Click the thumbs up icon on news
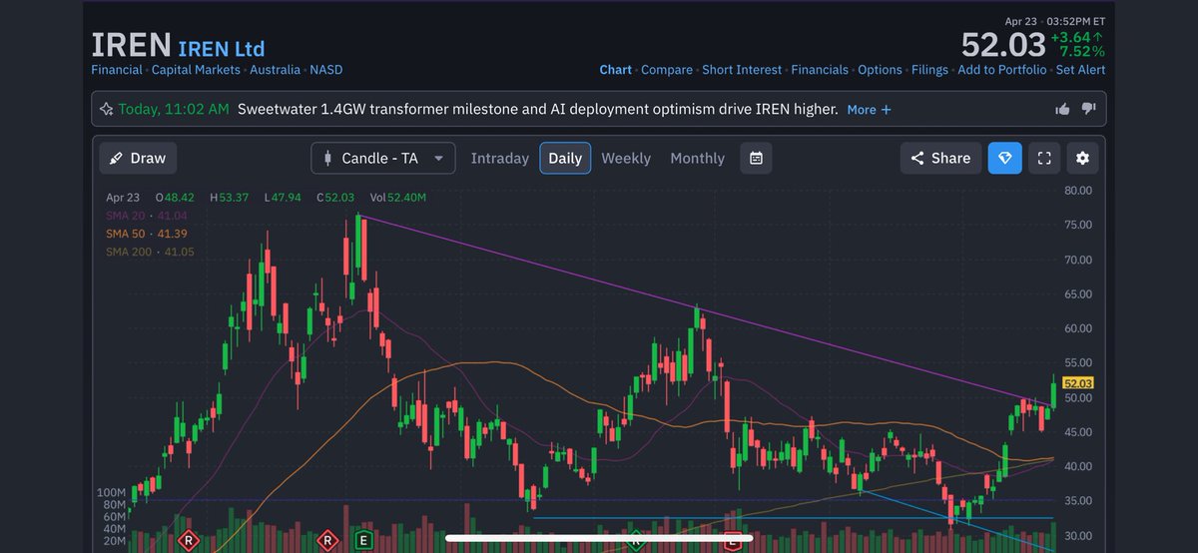The width and height of the screenshot is (1198, 553). point(1063,109)
